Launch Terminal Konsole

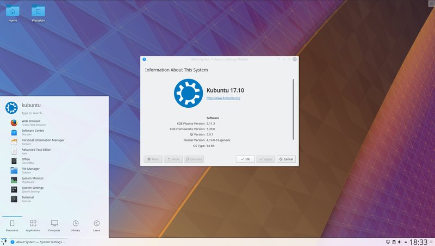coord(55,199)
